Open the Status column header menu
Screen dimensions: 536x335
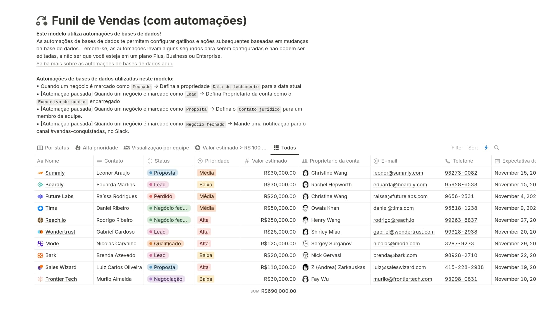[162, 161]
